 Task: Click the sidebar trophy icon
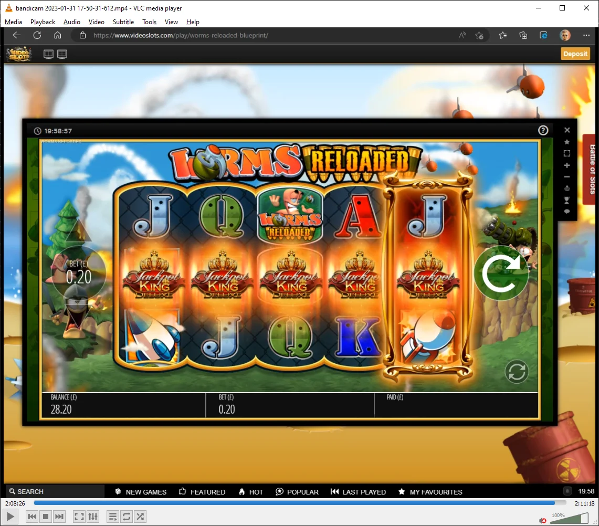pos(567,200)
